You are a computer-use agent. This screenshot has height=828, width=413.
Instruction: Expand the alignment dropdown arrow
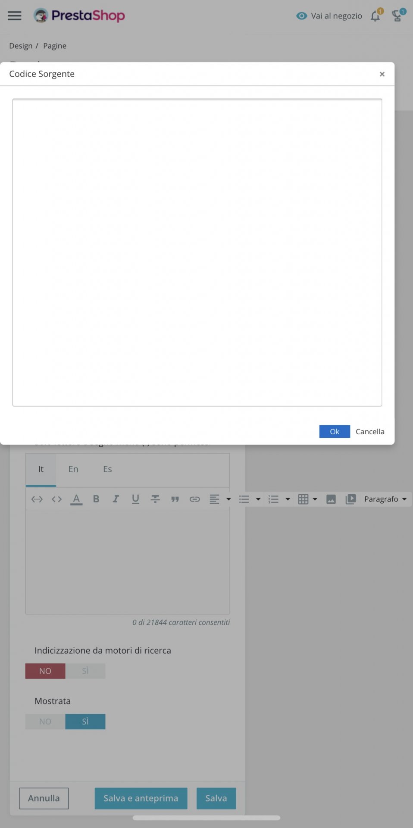coord(228,499)
